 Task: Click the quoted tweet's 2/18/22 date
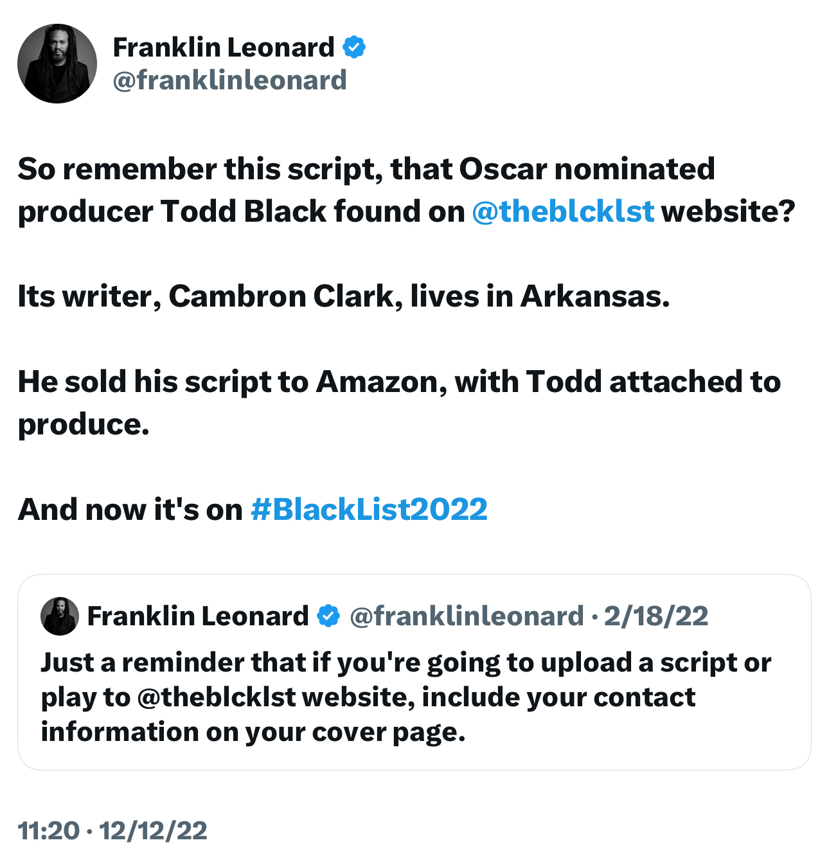pyautogui.click(x=656, y=616)
